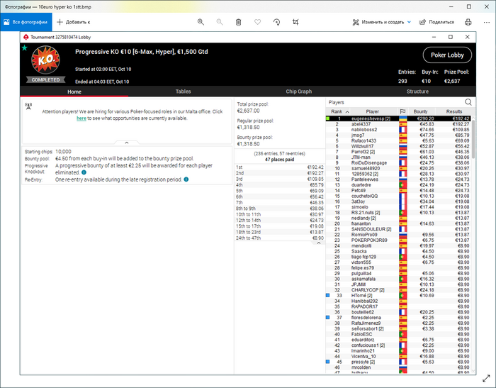Click the K.O. tournament logo
The image size is (496, 388).
click(45, 60)
